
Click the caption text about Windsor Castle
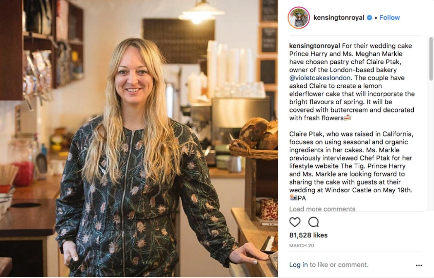click(351, 190)
